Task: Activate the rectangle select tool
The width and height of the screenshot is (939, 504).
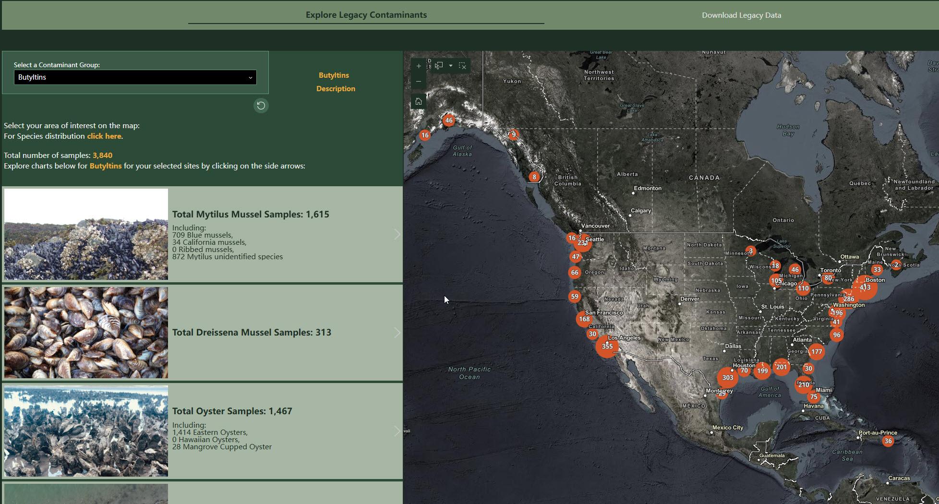Action: tap(439, 66)
